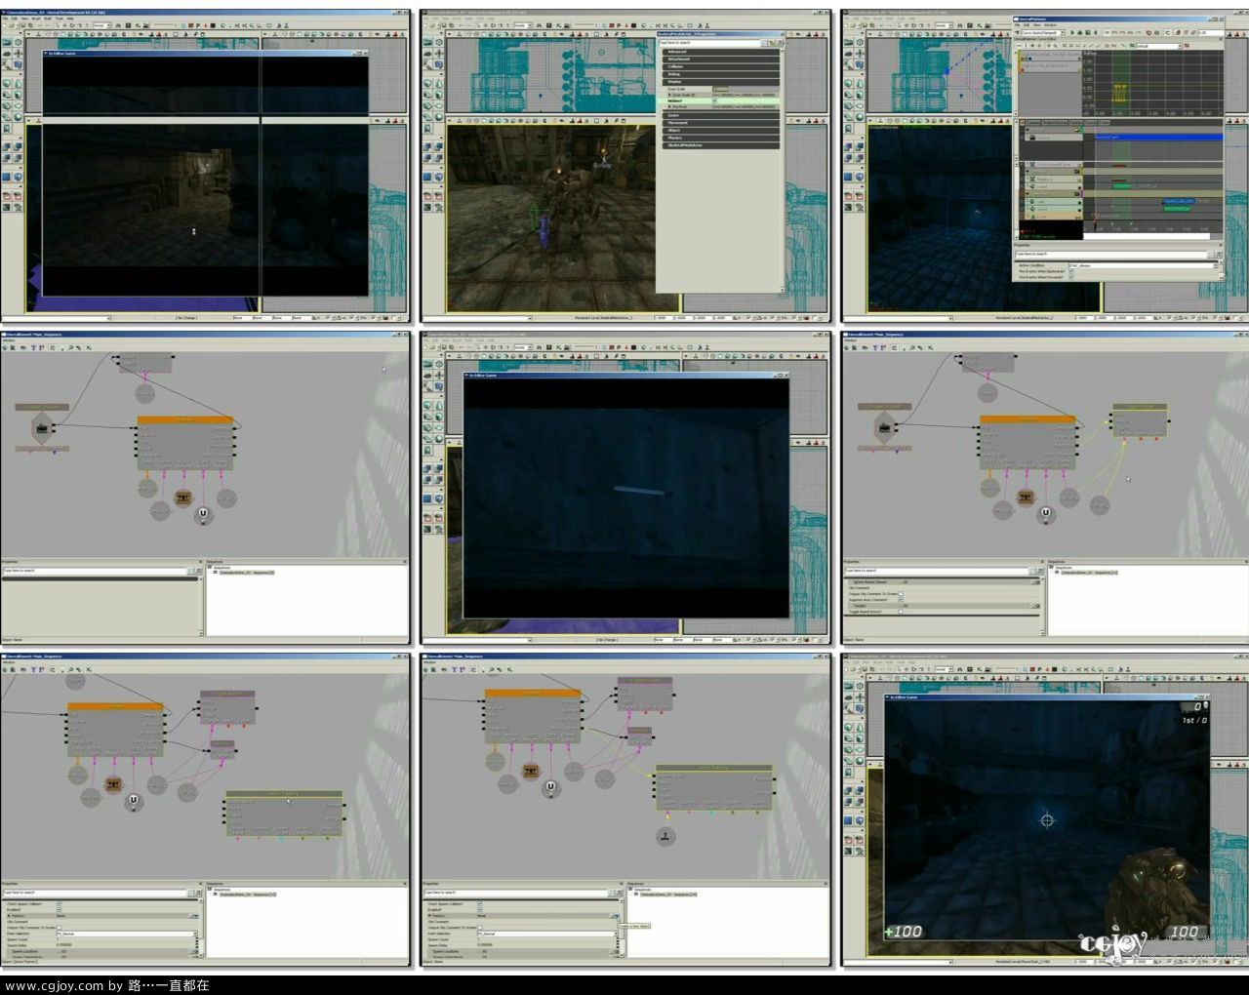This screenshot has height=995, width=1249.
Task: Expand the Advanced category in SkeletalMeshActor Properties
Action: coord(721,52)
